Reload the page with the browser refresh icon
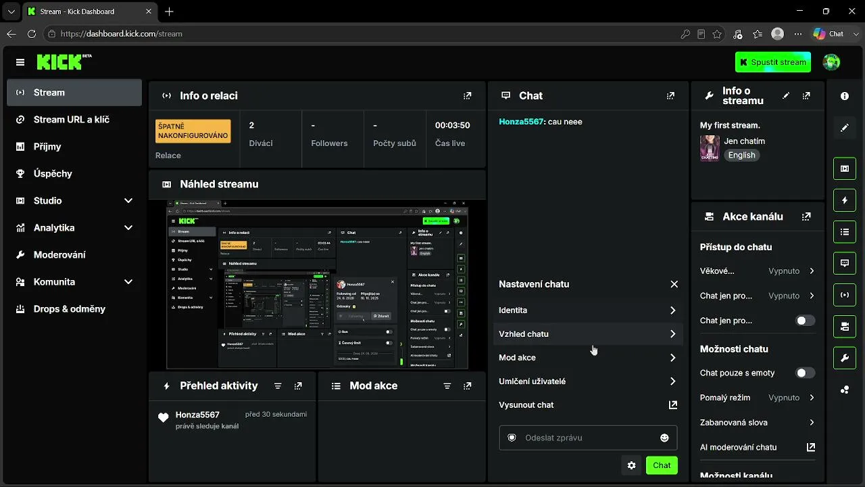865x487 pixels. pos(32,34)
